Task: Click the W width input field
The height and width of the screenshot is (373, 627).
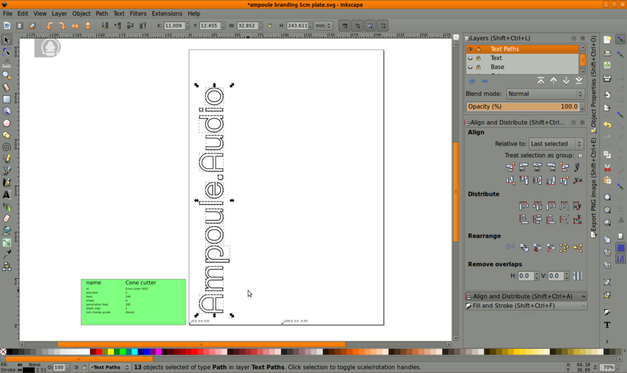Action: click(x=247, y=26)
